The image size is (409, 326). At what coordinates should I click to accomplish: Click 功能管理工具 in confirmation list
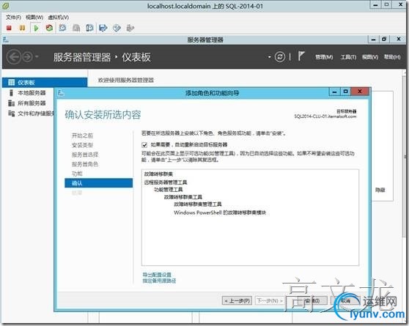[169, 190]
